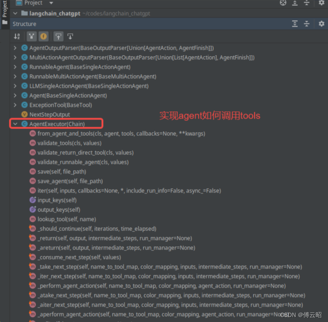
Task: Click AgentExecutor class icon
Action: pyautogui.click(x=24, y=124)
